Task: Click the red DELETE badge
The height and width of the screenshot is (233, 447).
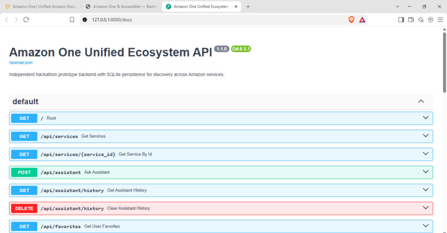Action: [x=24, y=209]
